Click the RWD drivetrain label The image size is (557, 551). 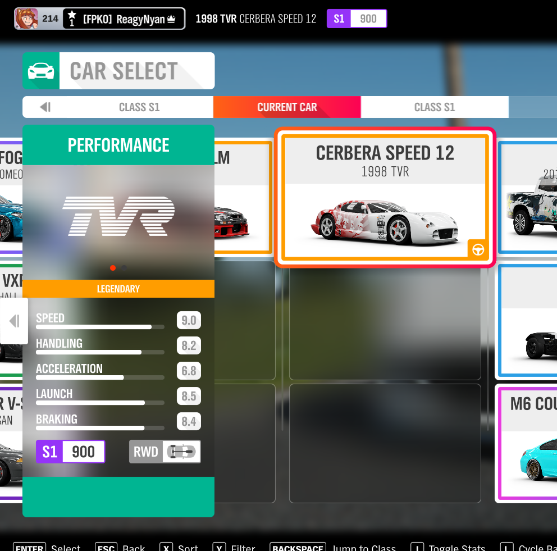(x=145, y=452)
